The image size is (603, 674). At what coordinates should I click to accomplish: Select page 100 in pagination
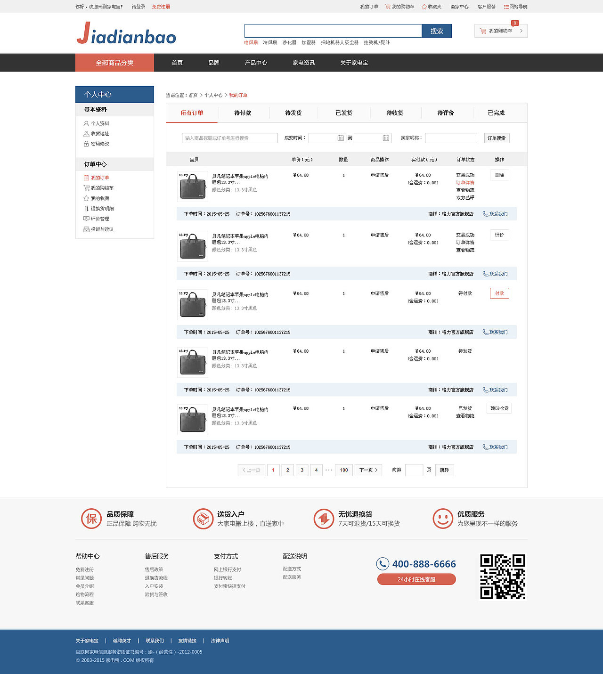click(x=344, y=470)
